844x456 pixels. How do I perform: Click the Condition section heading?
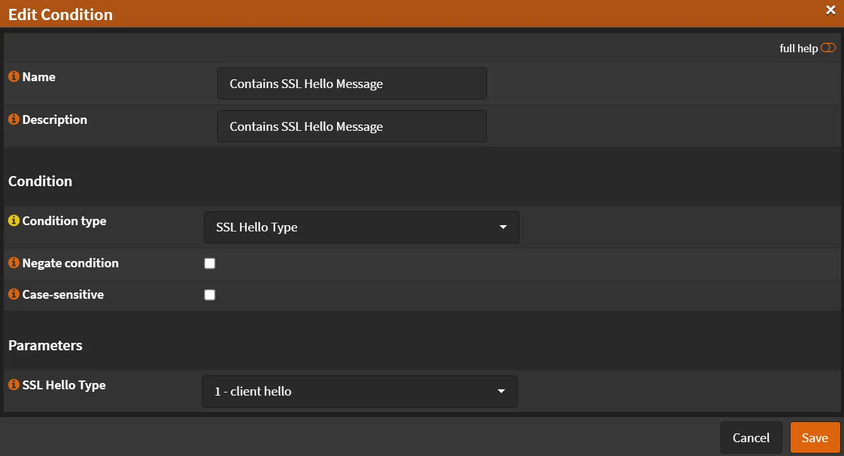tap(40, 181)
